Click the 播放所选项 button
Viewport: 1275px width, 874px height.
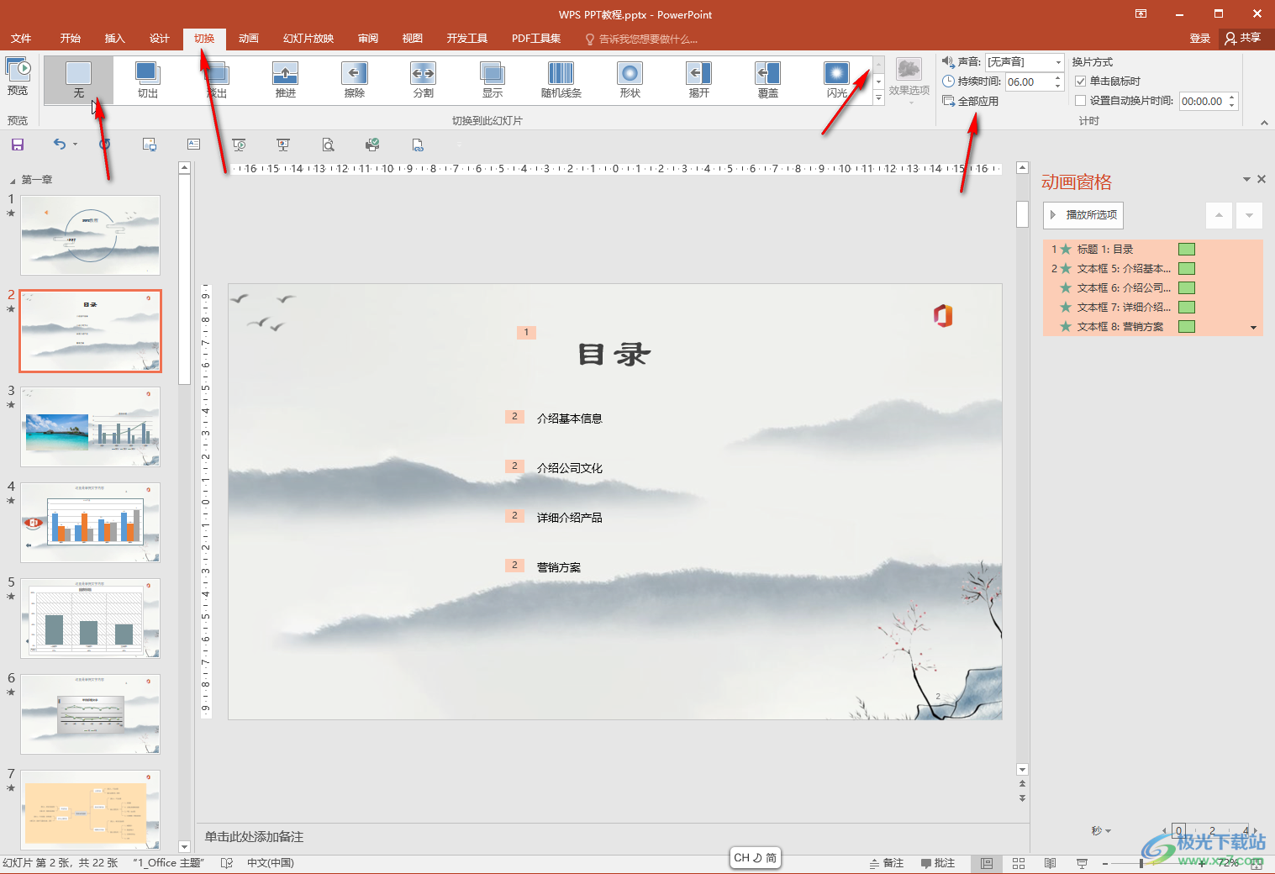point(1083,215)
